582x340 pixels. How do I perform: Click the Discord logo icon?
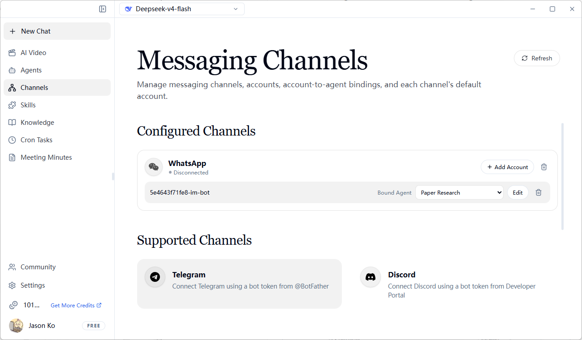coord(371,277)
